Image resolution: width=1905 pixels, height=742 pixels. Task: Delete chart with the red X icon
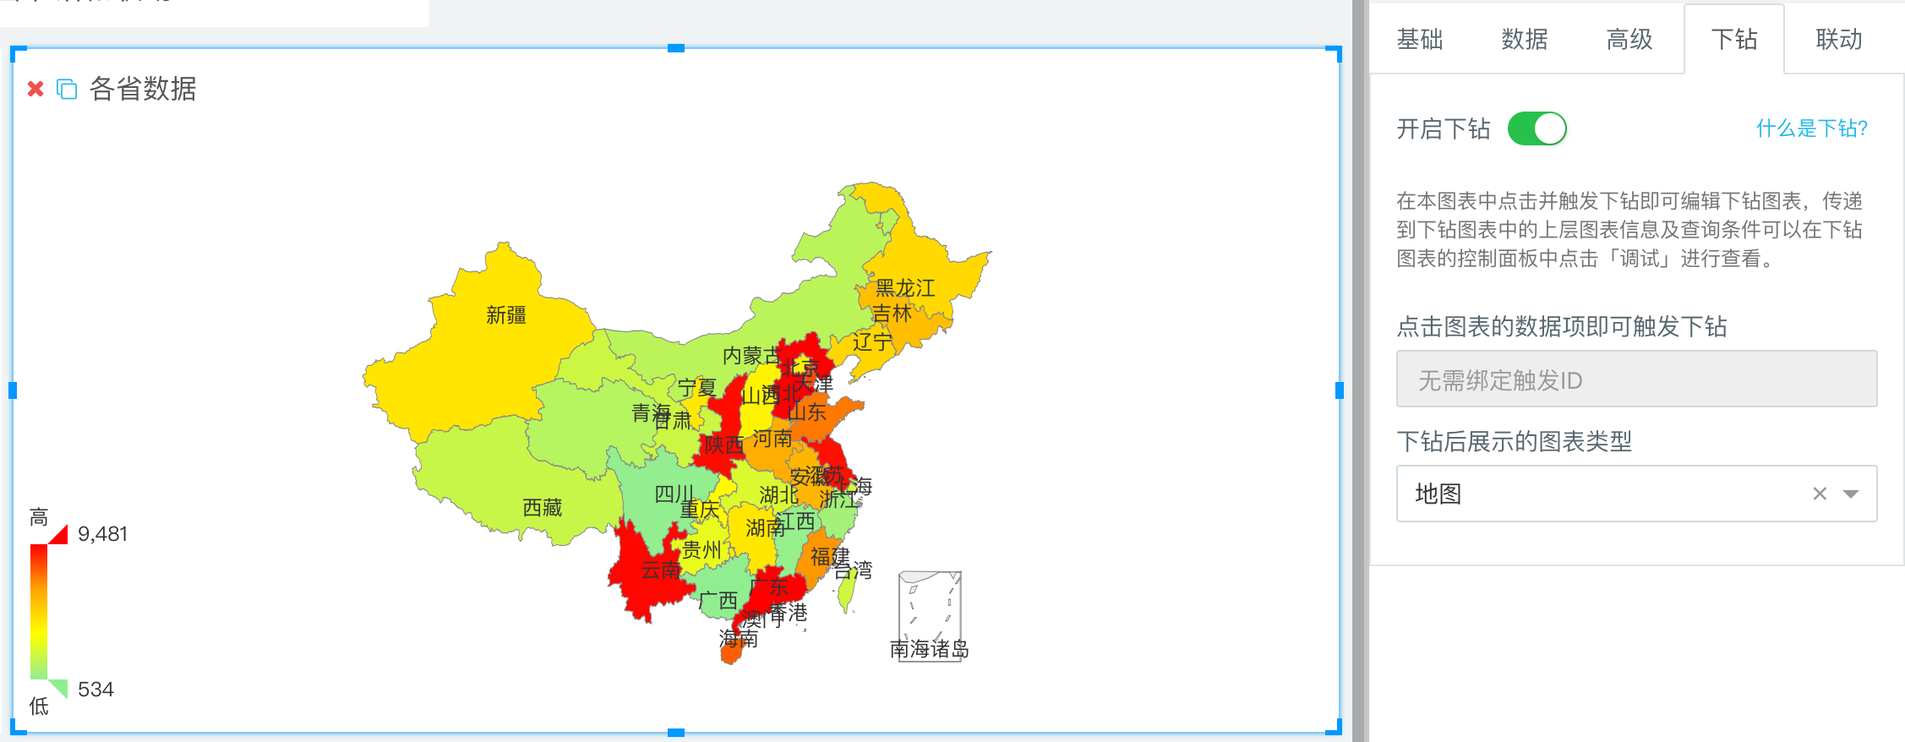35,89
